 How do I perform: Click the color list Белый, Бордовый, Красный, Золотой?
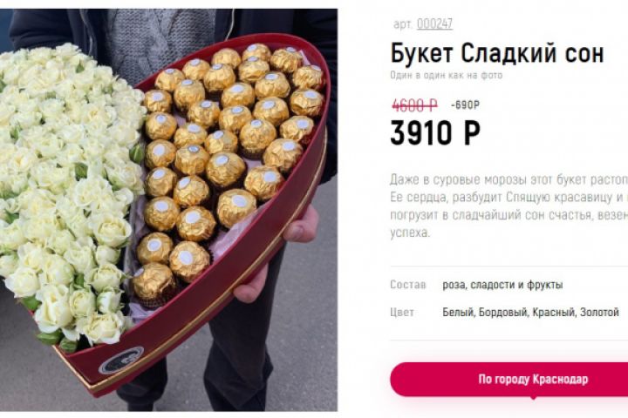pyautogui.click(x=530, y=312)
